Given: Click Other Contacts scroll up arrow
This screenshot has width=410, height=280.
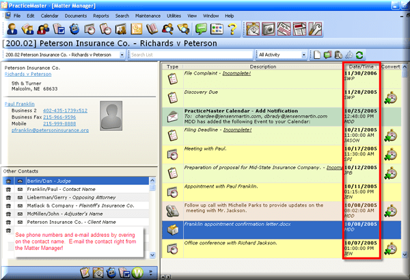Looking at the screenshot, I should [152, 180].
